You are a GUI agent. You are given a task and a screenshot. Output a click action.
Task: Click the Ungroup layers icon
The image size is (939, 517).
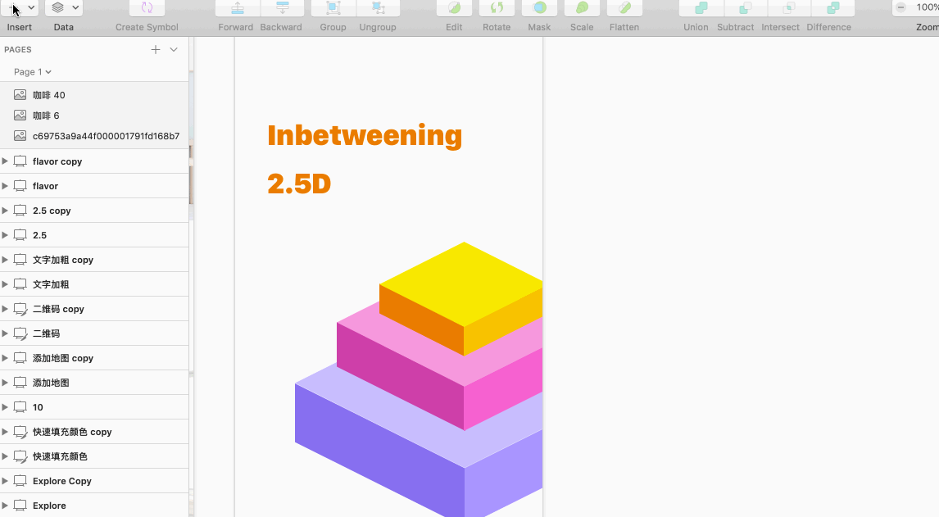pyautogui.click(x=378, y=8)
